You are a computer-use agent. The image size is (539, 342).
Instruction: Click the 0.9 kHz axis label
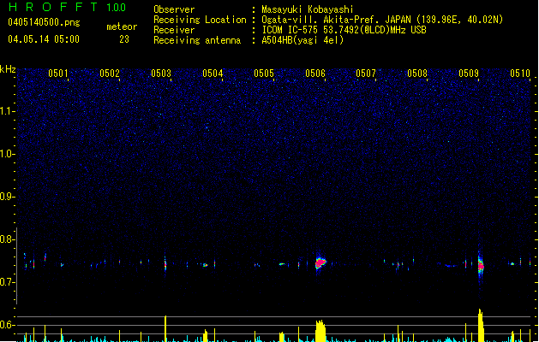coord(7,197)
